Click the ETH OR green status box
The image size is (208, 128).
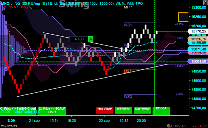[x=161, y=111]
